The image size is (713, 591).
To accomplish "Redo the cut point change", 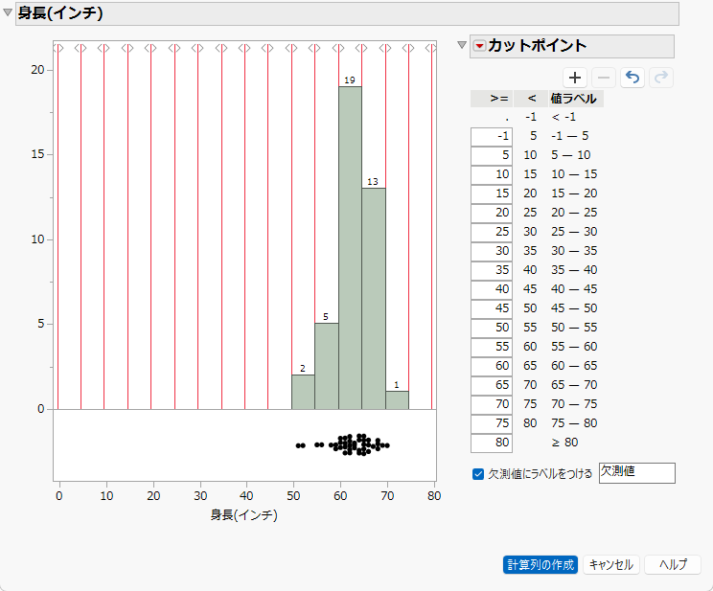I will click(660, 78).
